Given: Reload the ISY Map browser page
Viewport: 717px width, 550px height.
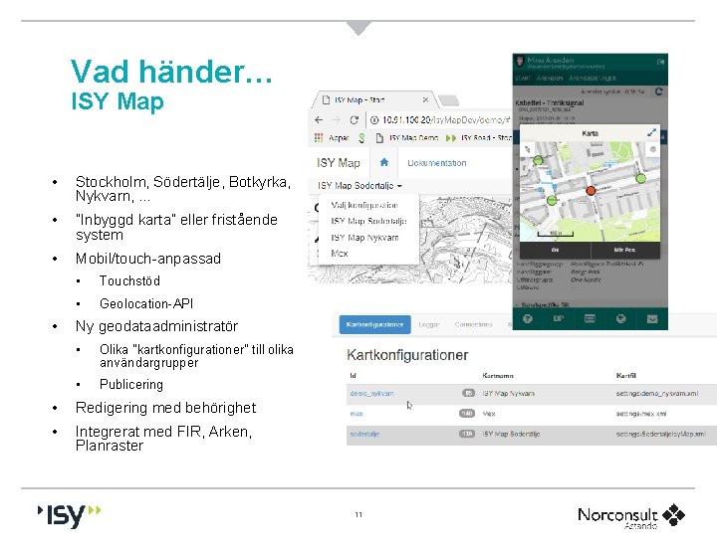Looking at the screenshot, I should (x=354, y=119).
